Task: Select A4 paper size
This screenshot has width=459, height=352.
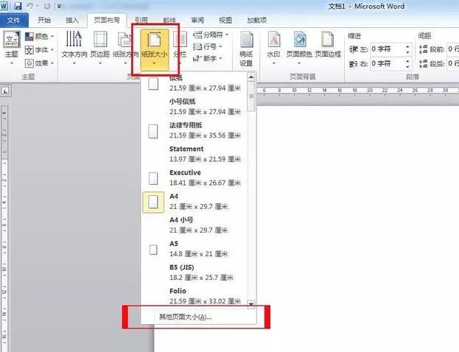Action: click(x=194, y=202)
